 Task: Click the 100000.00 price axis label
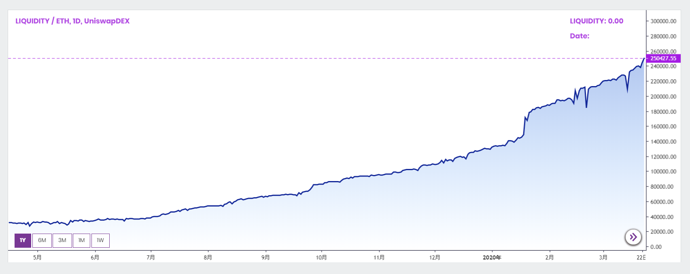[x=663, y=172]
